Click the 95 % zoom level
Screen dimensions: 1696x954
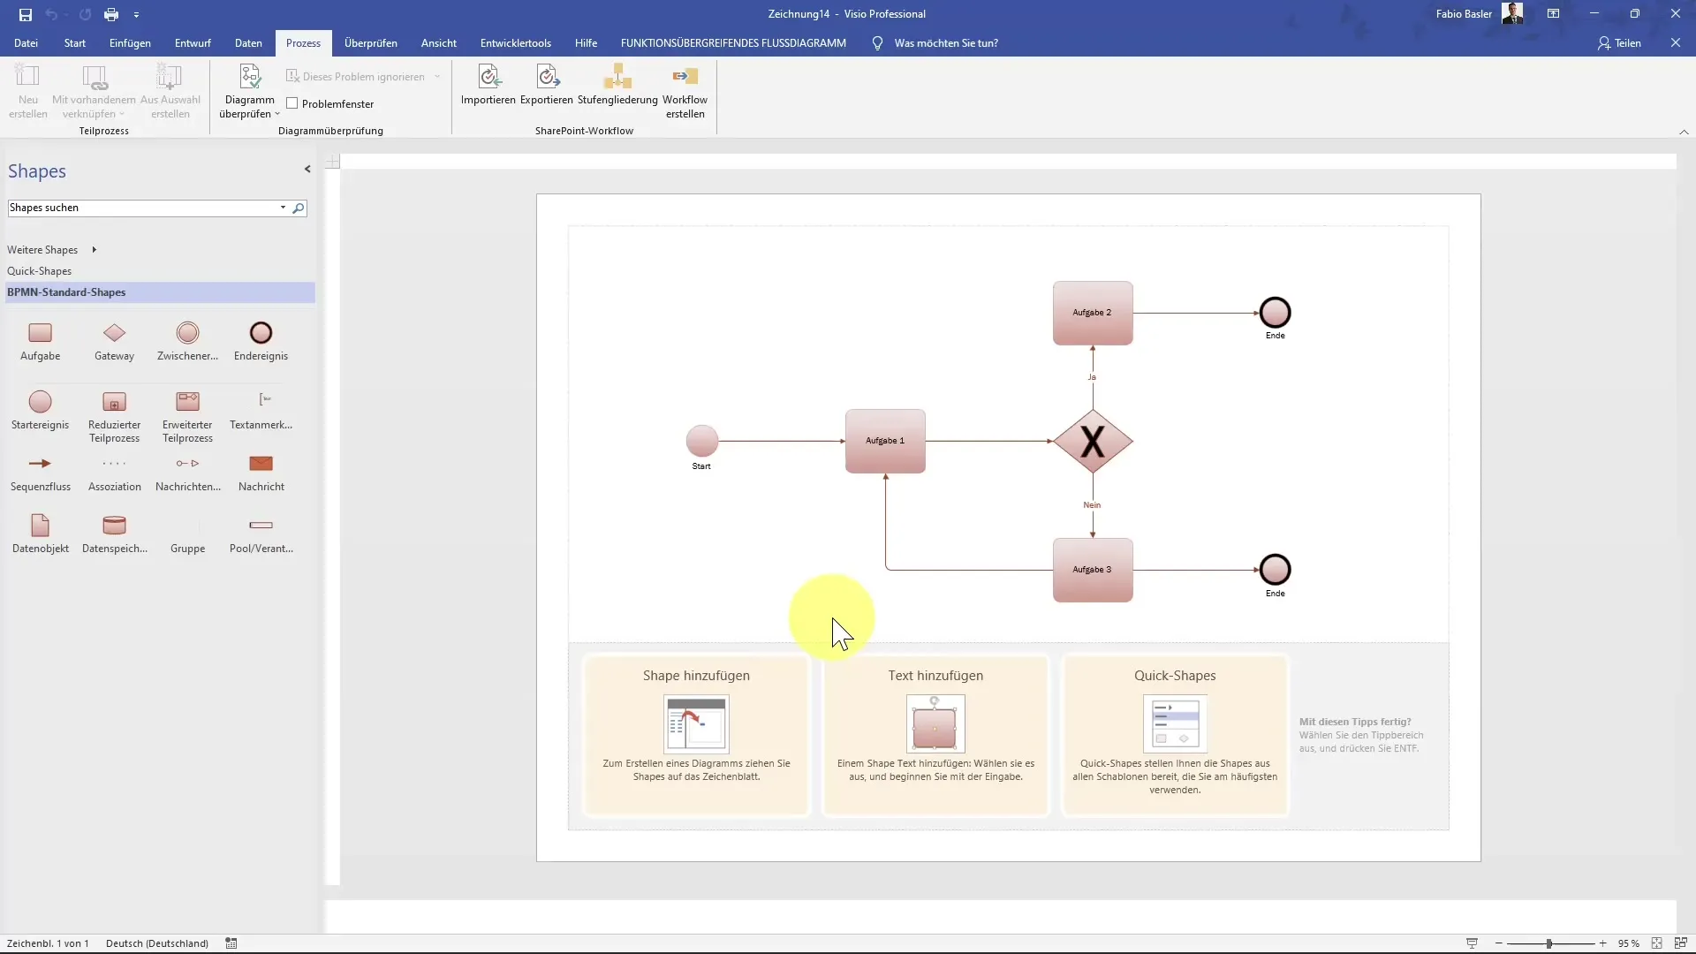[1628, 943]
